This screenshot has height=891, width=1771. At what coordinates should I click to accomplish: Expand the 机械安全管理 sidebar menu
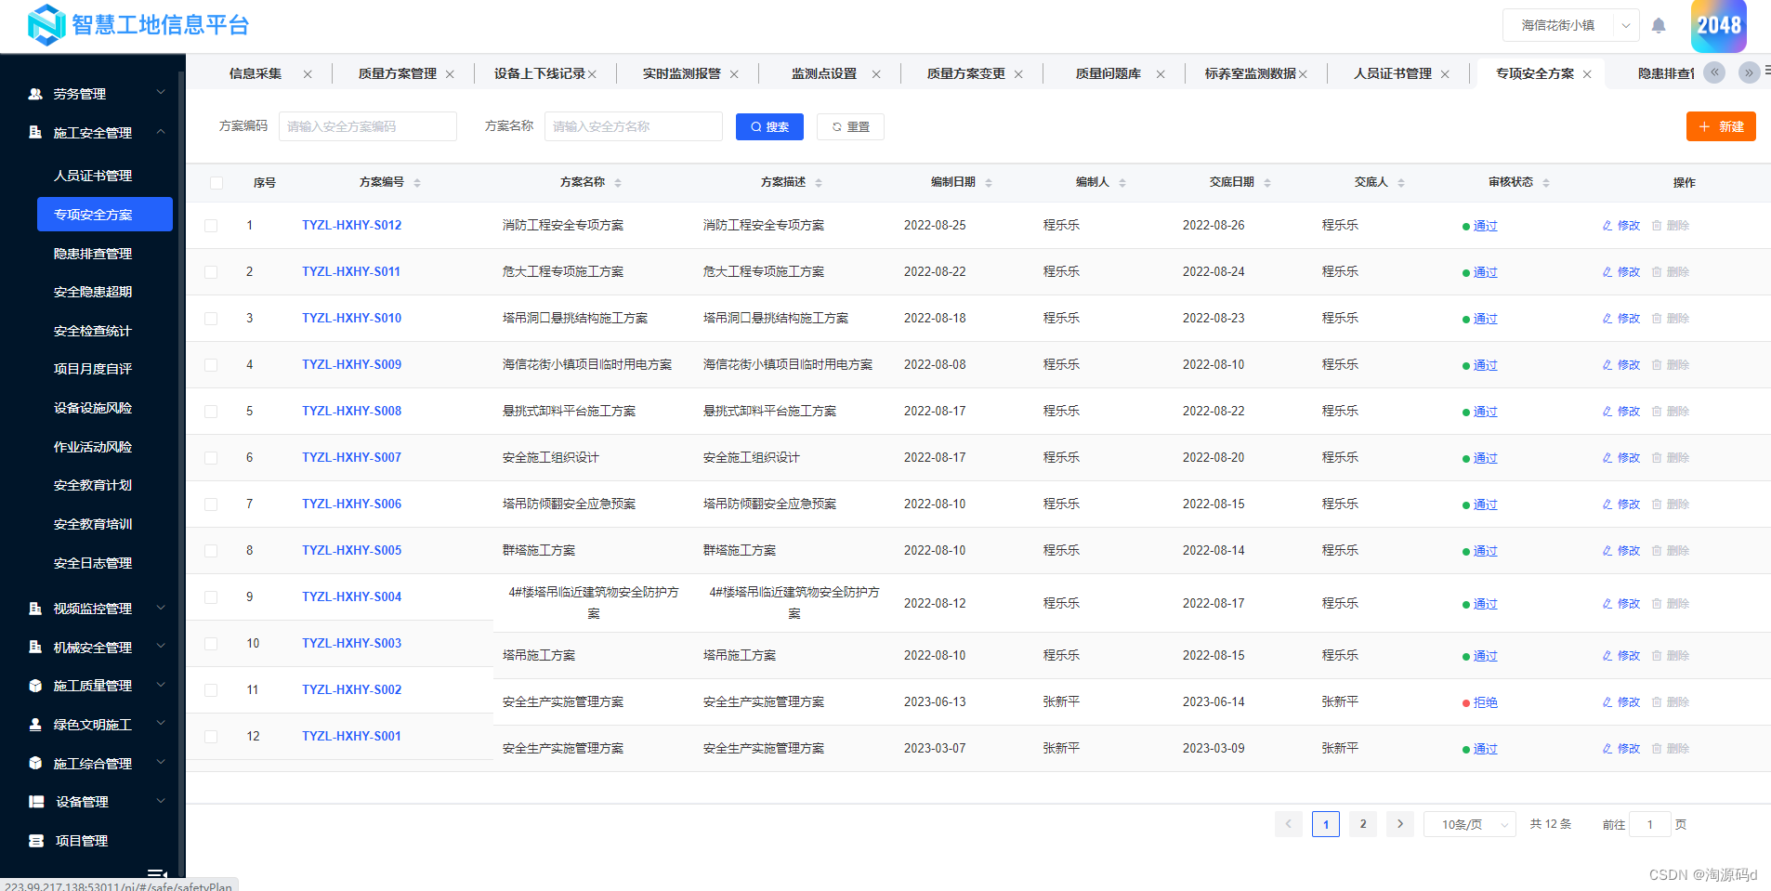93,648
